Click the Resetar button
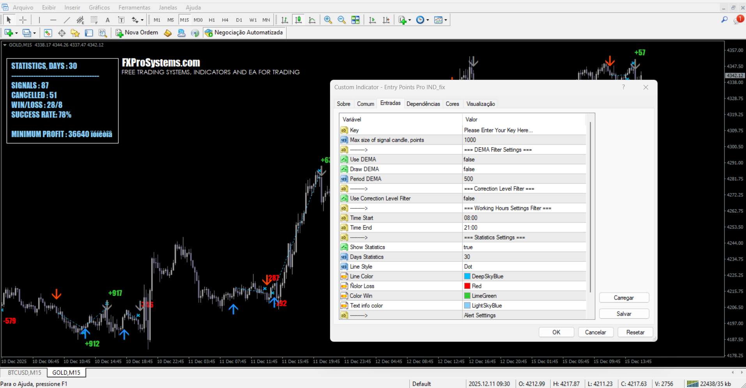The height and width of the screenshot is (388, 746). [635, 332]
